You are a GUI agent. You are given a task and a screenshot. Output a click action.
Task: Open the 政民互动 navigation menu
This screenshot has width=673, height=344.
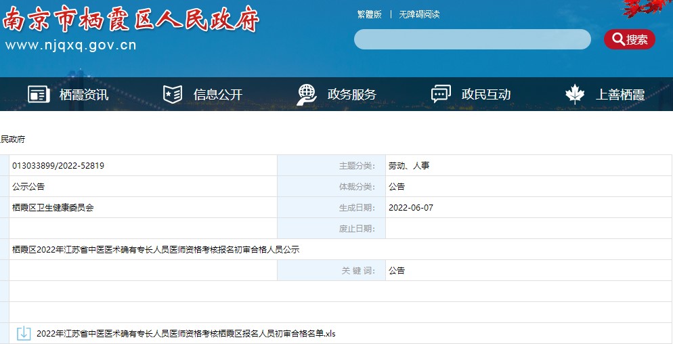tap(486, 95)
